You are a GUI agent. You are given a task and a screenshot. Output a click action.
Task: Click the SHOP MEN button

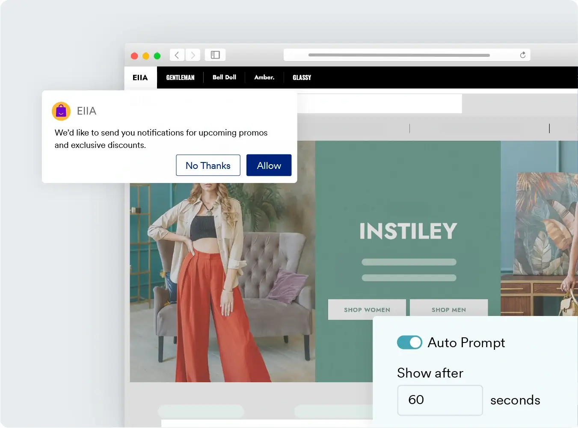click(x=449, y=310)
